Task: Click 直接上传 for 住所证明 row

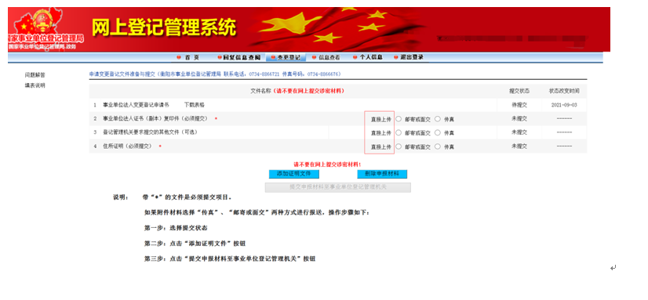Action: [x=381, y=146]
